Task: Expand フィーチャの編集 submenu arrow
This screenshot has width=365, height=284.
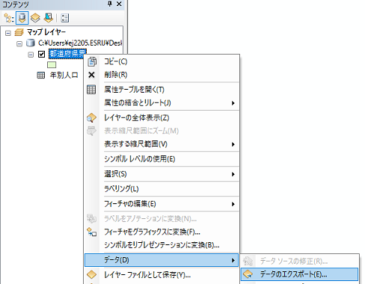Action: (233, 204)
